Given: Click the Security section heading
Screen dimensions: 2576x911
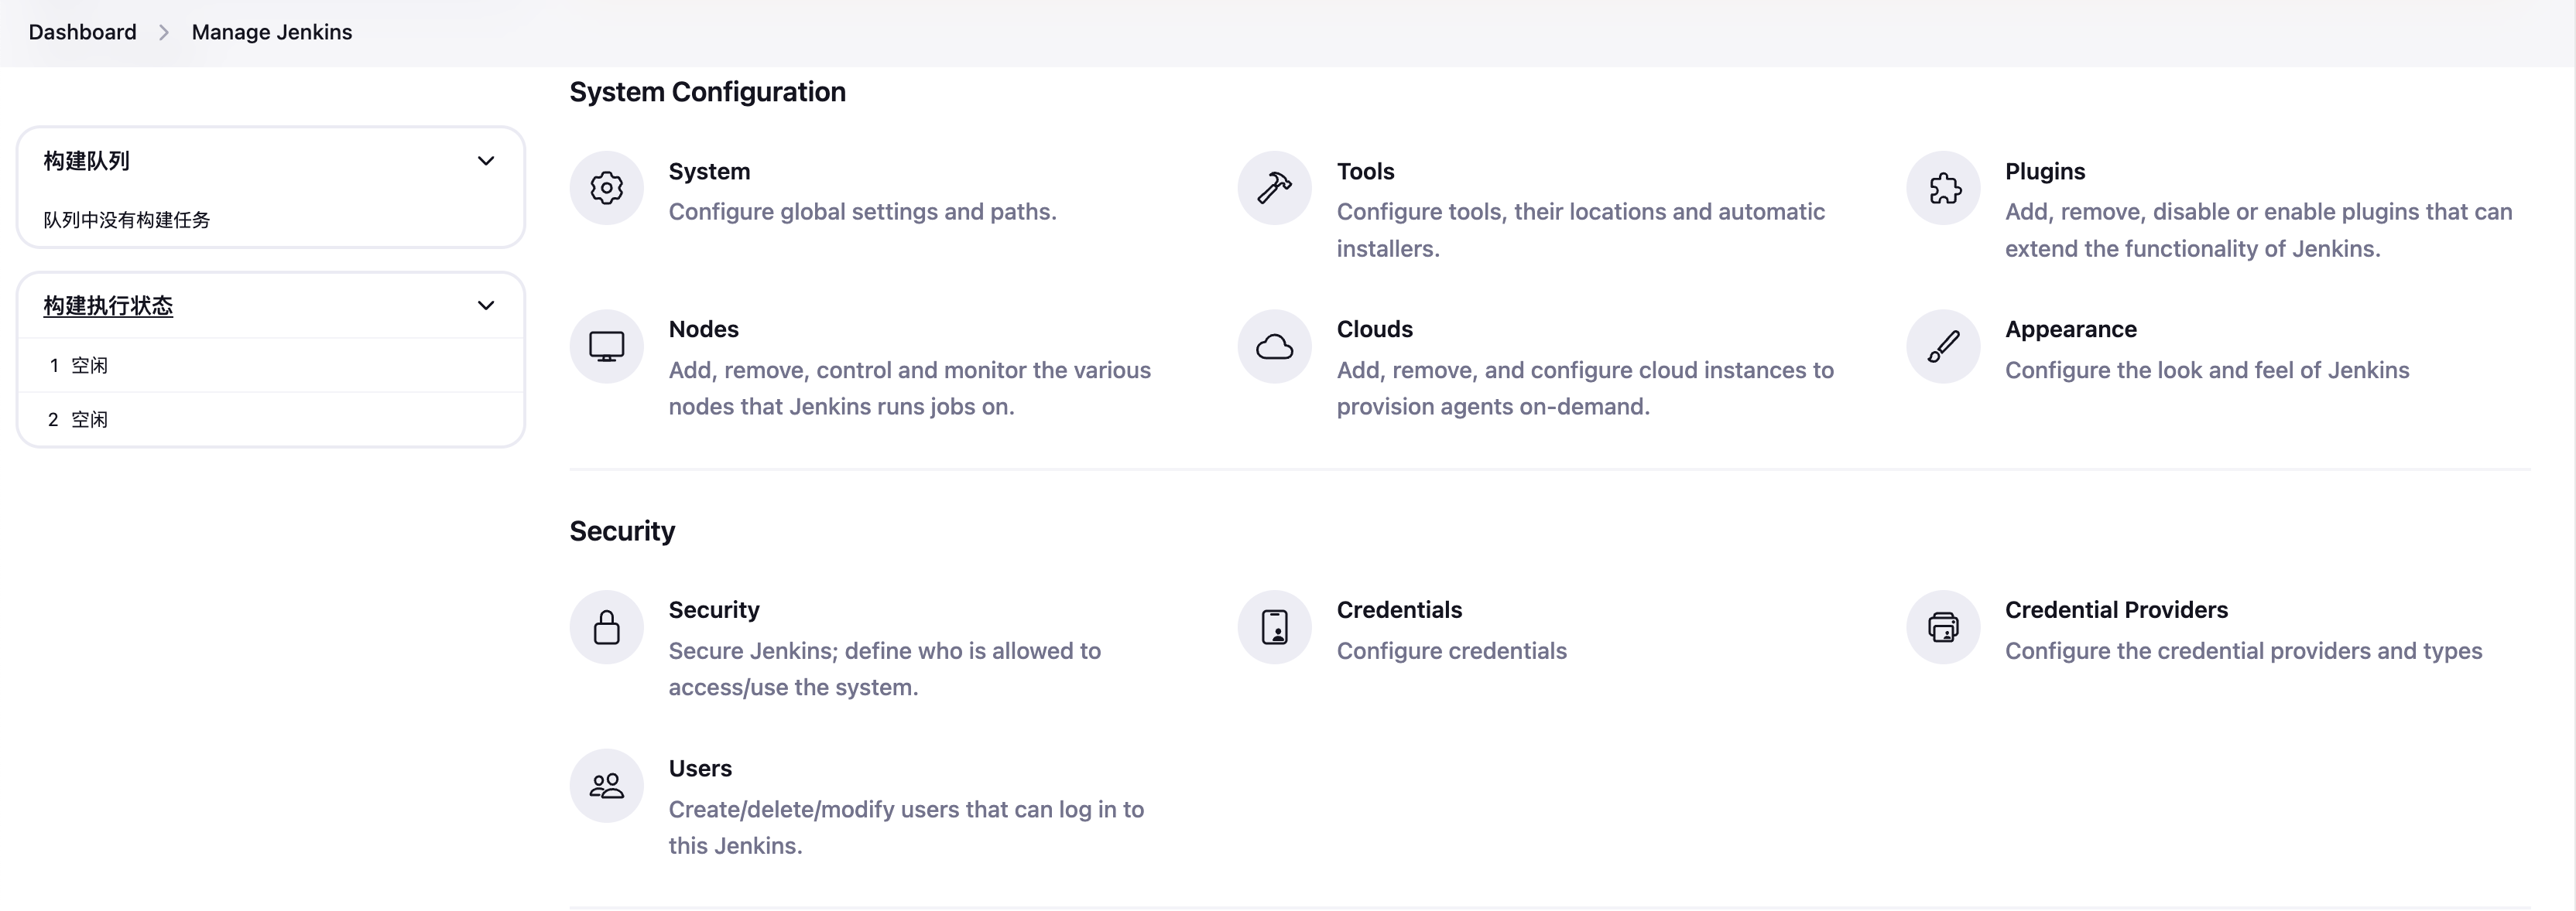Looking at the screenshot, I should coord(622,531).
